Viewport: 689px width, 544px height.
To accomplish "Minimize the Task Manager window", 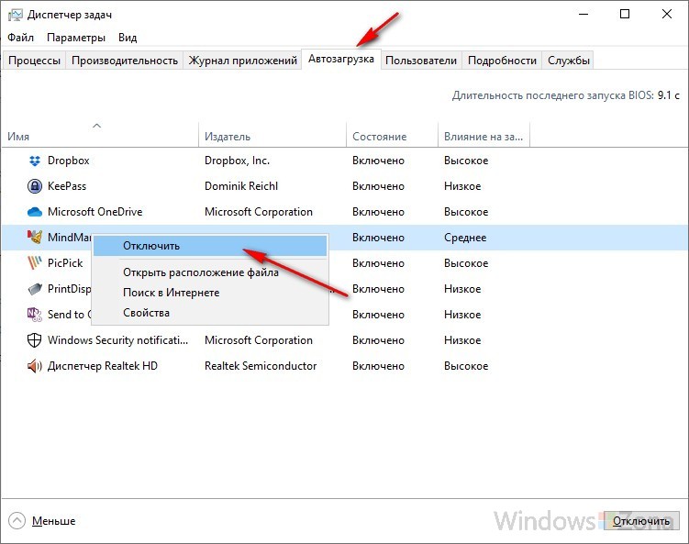I will [583, 15].
